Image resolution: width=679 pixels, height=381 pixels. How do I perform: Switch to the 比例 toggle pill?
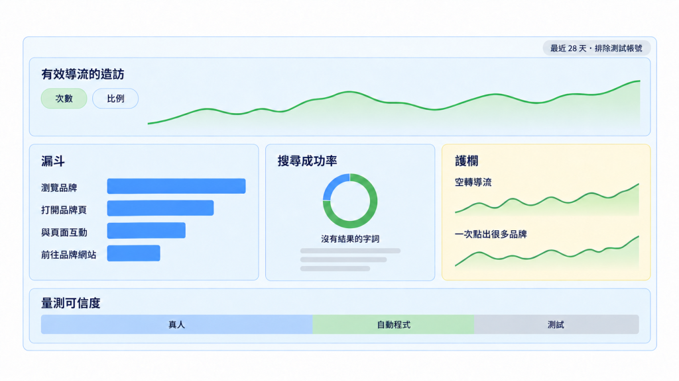tap(115, 99)
